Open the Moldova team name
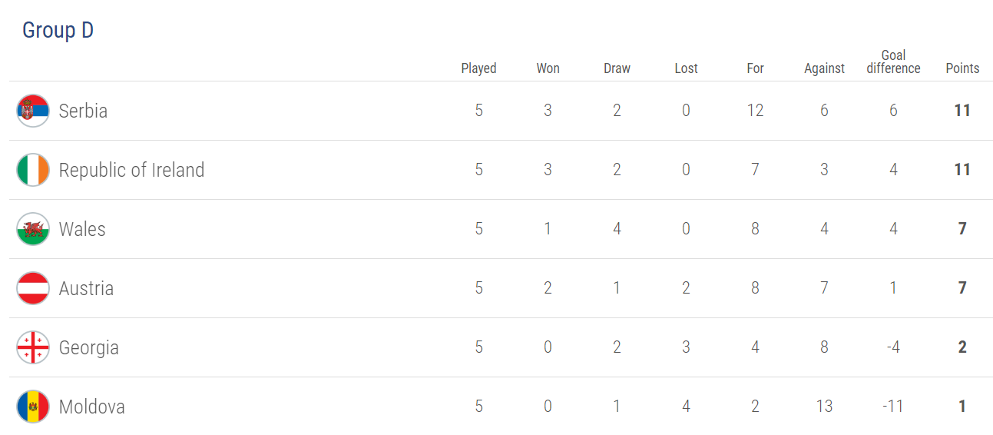This screenshot has width=993, height=435. 92,407
